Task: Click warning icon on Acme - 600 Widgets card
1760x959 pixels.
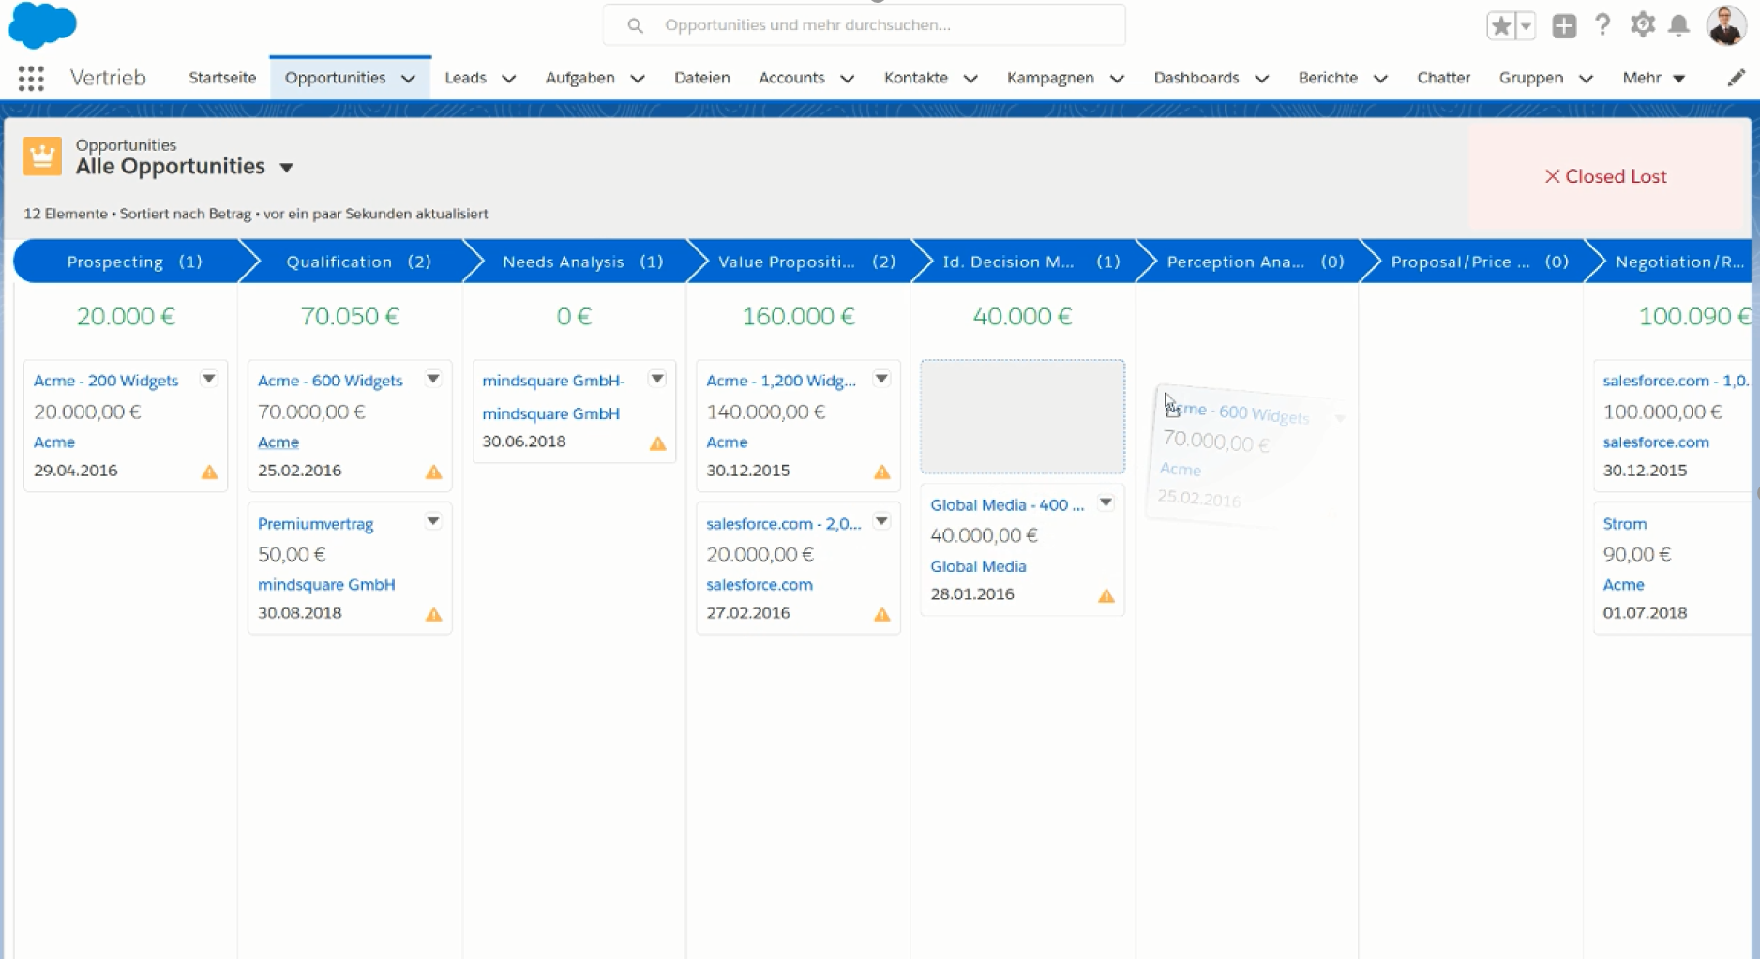Action: pyautogui.click(x=433, y=472)
